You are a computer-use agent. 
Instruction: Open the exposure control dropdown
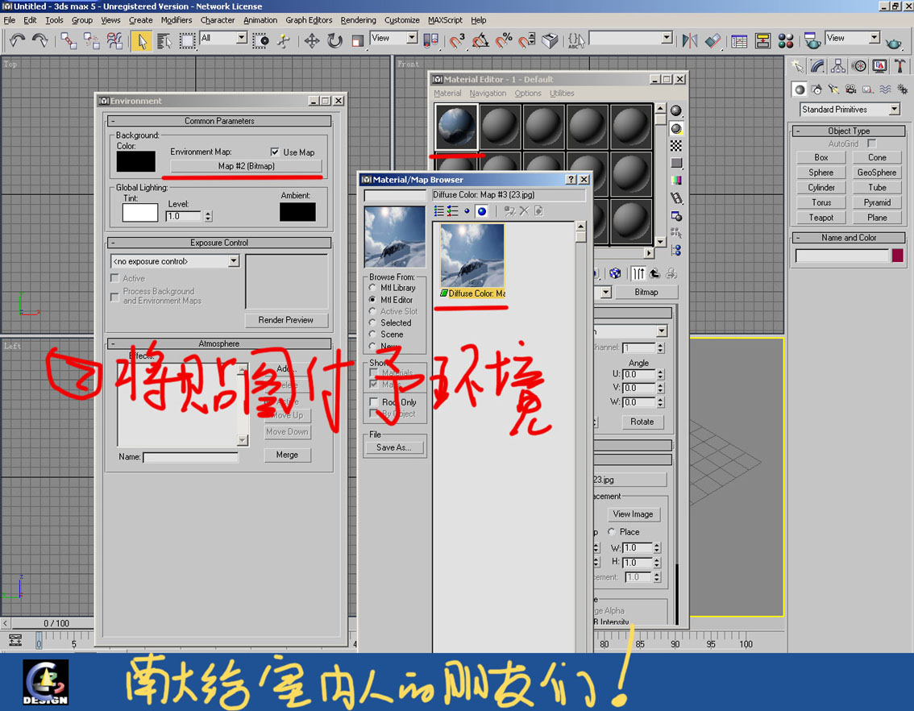[x=234, y=261]
